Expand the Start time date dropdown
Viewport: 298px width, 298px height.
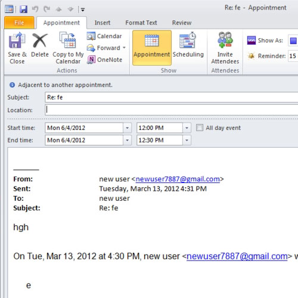point(127,128)
